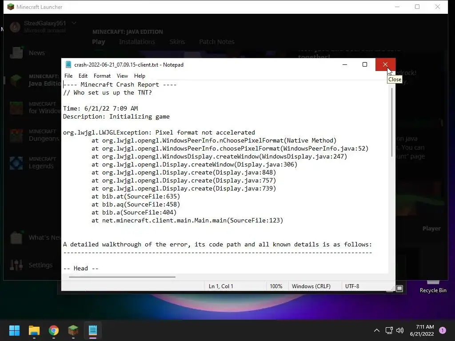The image size is (455, 341).
Task: Click 'UTF-8' encoding in status bar
Action: pos(352,286)
